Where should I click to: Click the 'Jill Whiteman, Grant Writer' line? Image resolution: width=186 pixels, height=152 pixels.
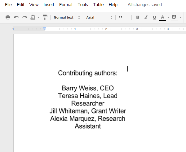tap(88, 111)
